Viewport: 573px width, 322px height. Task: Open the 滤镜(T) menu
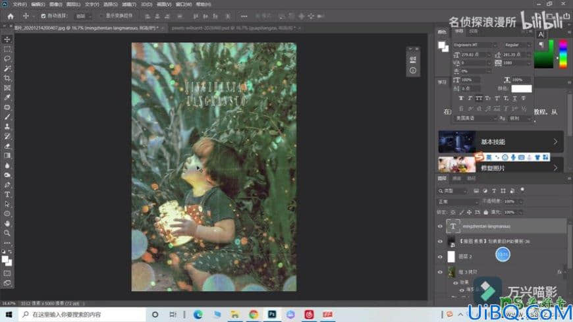point(128,5)
